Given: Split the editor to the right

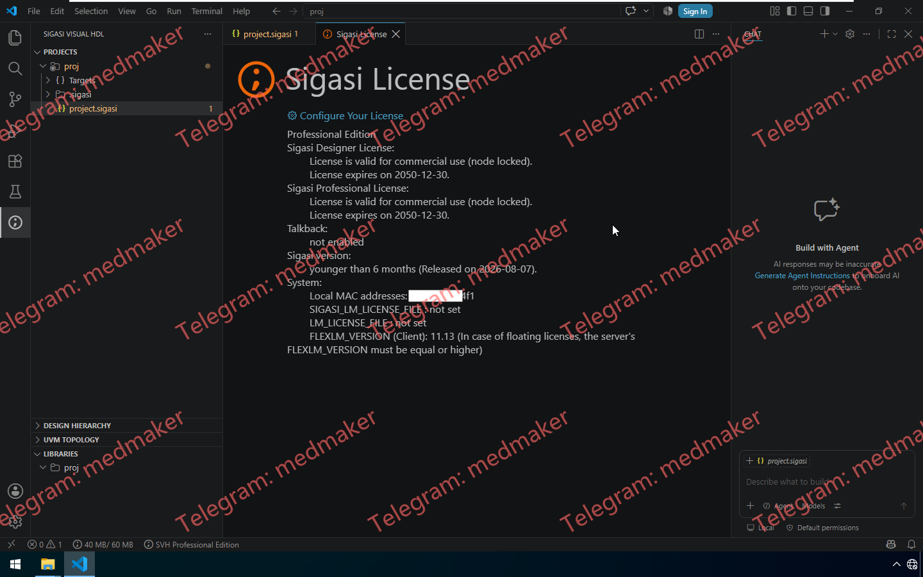Looking at the screenshot, I should (699, 34).
